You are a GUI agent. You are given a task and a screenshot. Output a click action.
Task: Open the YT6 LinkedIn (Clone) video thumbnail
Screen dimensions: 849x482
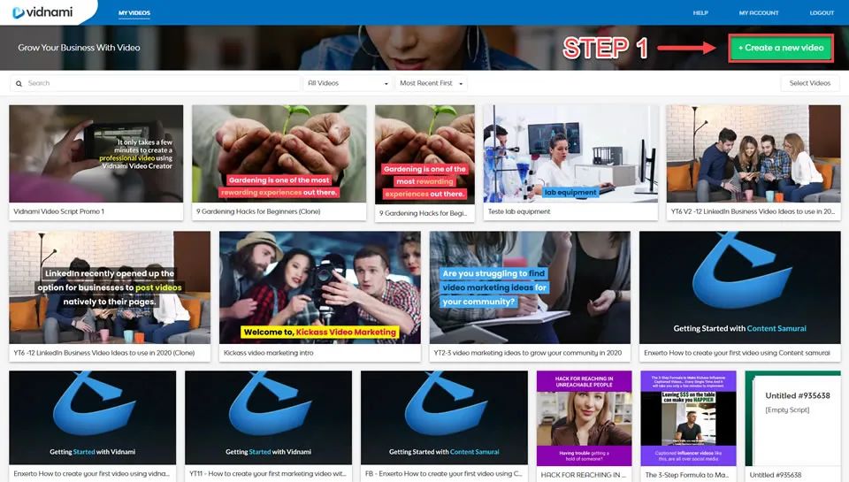click(110, 287)
